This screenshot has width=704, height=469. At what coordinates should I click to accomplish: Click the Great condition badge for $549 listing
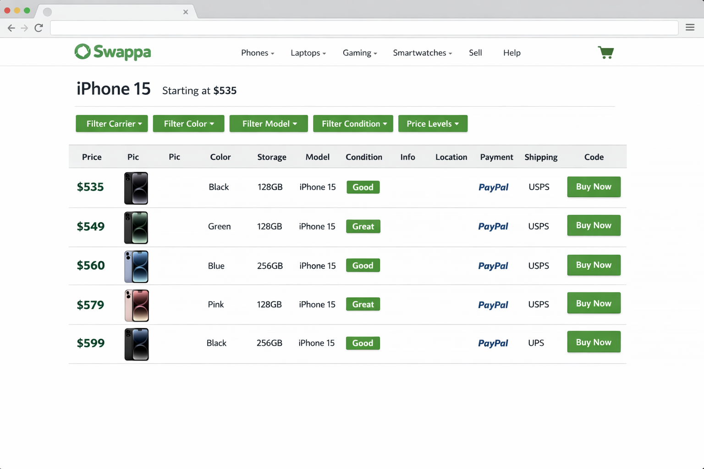tap(363, 226)
